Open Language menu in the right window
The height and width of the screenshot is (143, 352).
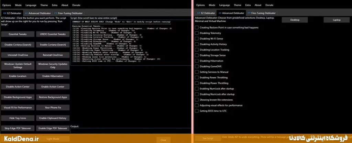(224, 5)
